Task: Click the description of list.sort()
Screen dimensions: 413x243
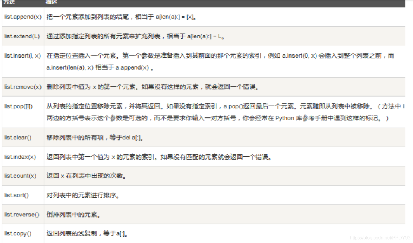Action: [x=83, y=195]
